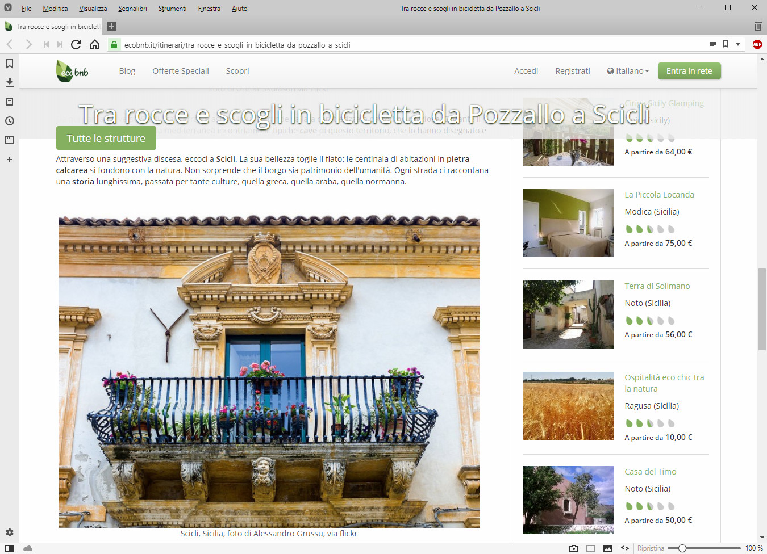Click the Accedi login link
Image resolution: width=767 pixels, height=554 pixels.
526,71
